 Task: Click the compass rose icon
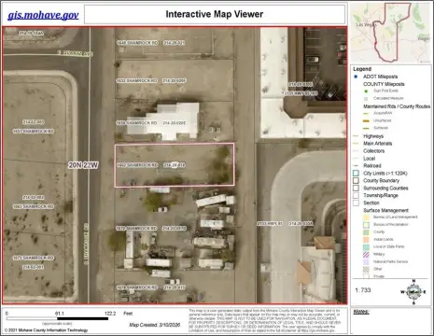point(413,292)
